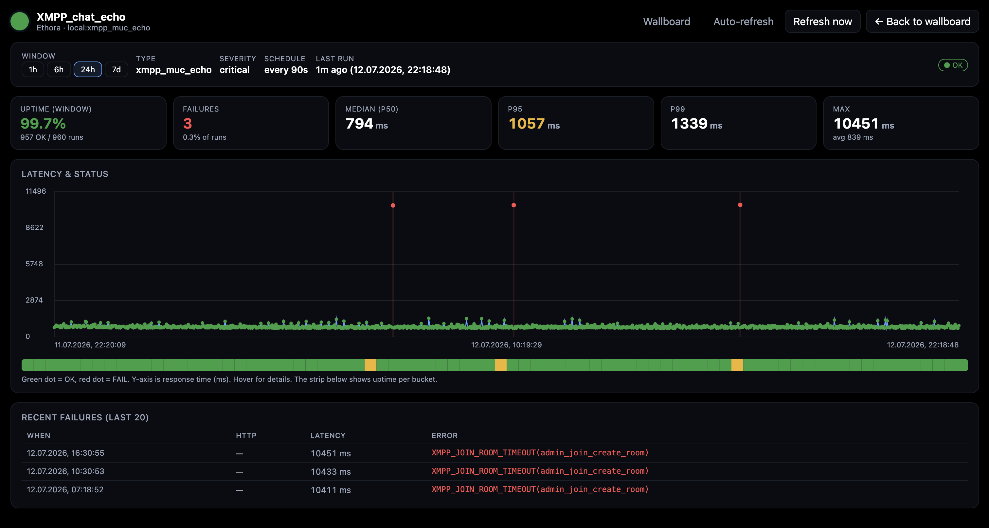This screenshot has height=528, width=989.
Task: Click the green status circle beside XMPP_chat_echo
Action: click(20, 22)
